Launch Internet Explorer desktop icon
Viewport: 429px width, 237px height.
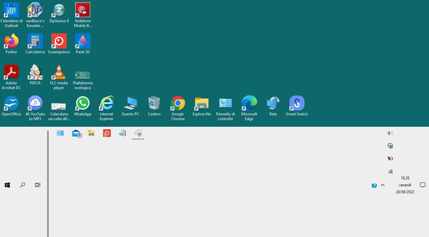[107, 108]
